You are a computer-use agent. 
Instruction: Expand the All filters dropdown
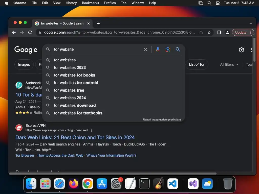pyautogui.click(x=229, y=64)
